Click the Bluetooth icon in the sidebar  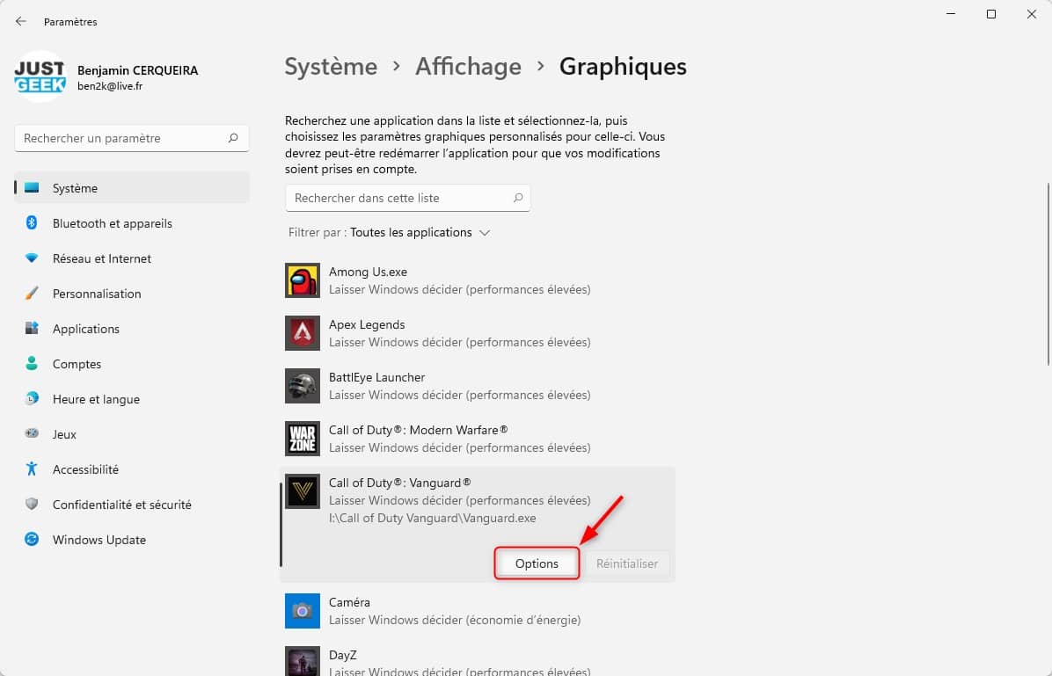pyautogui.click(x=32, y=222)
